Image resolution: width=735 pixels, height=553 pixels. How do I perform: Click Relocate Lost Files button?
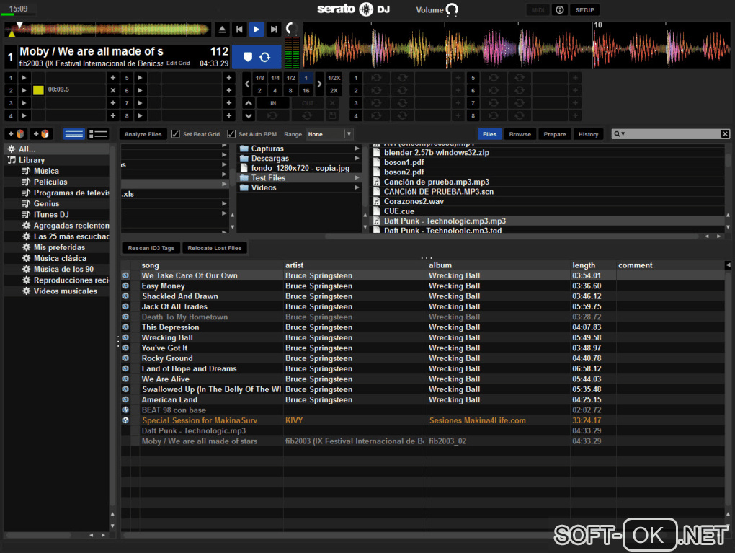(215, 248)
